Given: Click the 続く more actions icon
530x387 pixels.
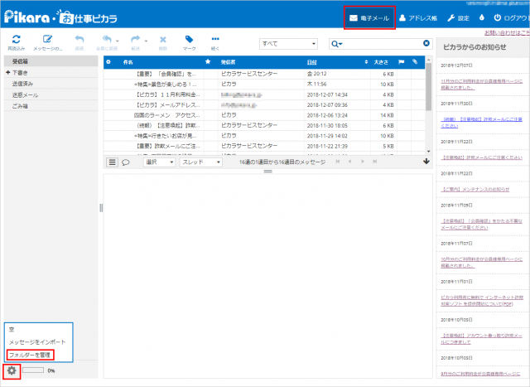Looking at the screenshot, I should pyautogui.click(x=215, y=40).
